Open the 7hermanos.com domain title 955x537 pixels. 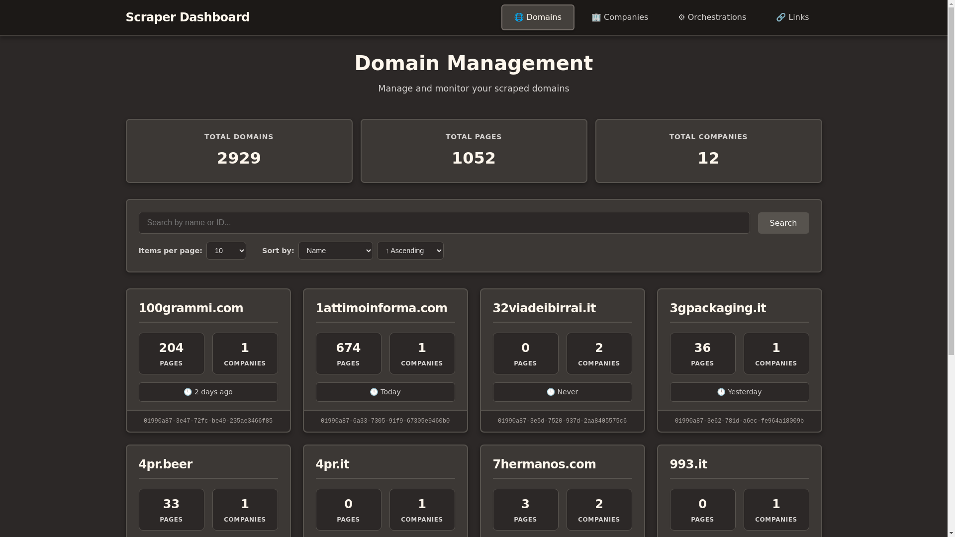(x=544, y=464)
